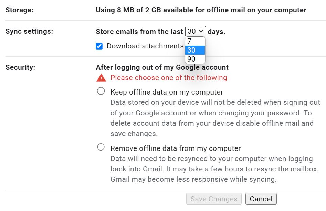The width and height of the screenshot is (326, 211).
Task: Click the Cancel button
Action: pyautogui.click(x=261, y=199)
